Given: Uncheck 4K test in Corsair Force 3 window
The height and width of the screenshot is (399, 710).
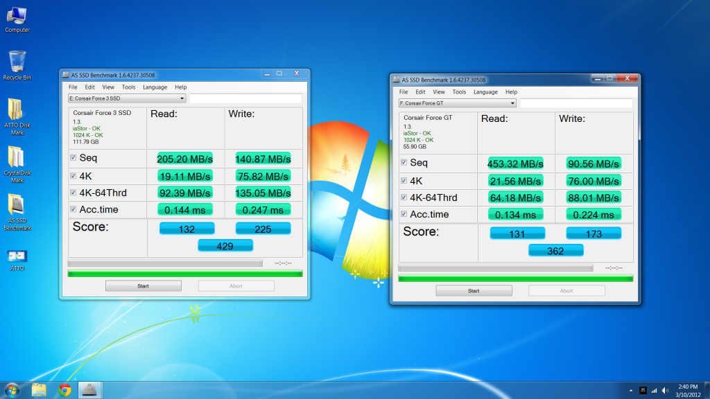Looking at the screenshot, I should [x=73, y=175].
